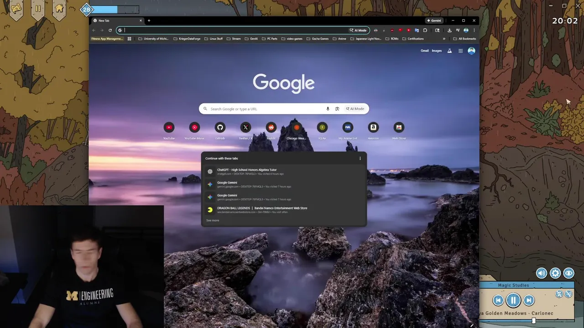584x328 pixels.
Task: Open the Web Store shortcut
Action: [x=399, y=131]
